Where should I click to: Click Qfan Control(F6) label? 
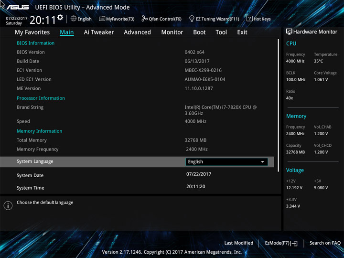click(165, 19)
